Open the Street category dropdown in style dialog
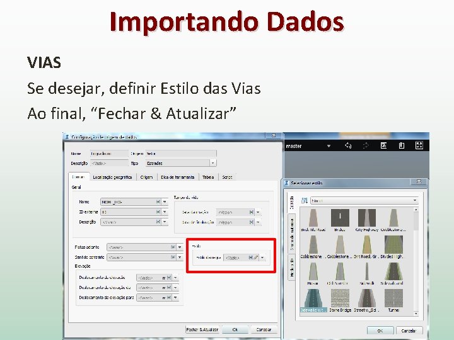Image resolution: width=454 pixels, height=340 pixels. coord(415,200)
